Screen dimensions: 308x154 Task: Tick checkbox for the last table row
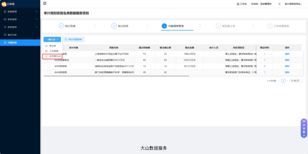pos(48,72)
